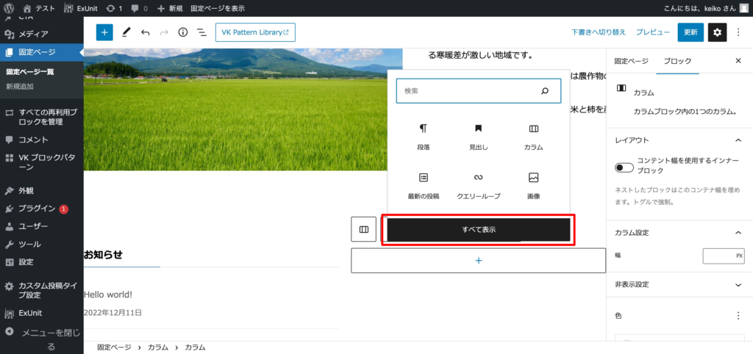Click the 更新 update button
753x354 pixels.
(x=690, y=32)
